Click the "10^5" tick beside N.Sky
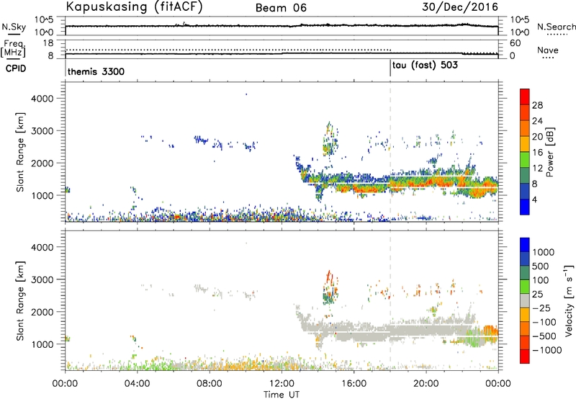This screenshot has height=399, width=576. (44, 20)
